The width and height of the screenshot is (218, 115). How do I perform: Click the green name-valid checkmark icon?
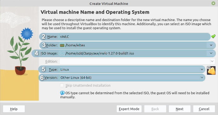coord(213,36)
